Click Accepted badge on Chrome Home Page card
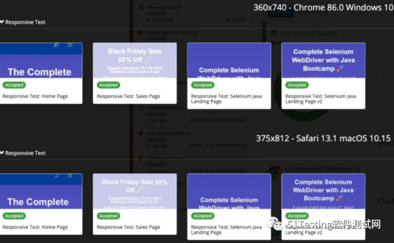This screenshot has height=243, width=394. tap(14, 85)
